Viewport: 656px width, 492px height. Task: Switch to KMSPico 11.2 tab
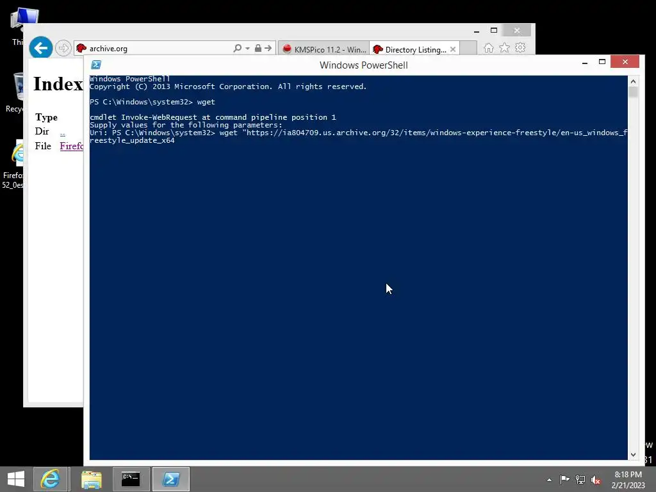tap(324, 49)
